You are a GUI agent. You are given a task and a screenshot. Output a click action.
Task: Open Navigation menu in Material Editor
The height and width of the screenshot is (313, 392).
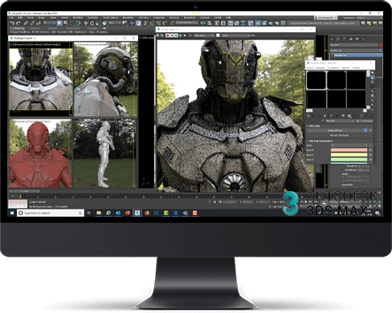click(333, 67)
